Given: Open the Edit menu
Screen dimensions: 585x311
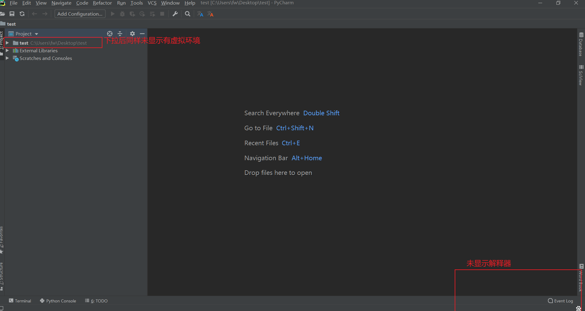Looking at the screenshot, I should (x=27, y=3).
